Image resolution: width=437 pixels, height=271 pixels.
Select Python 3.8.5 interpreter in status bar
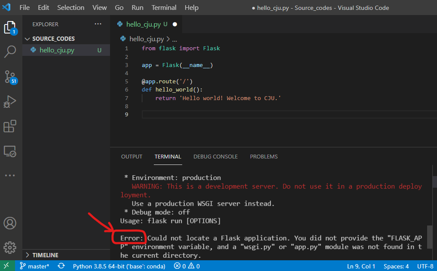[x=119, y=266]
